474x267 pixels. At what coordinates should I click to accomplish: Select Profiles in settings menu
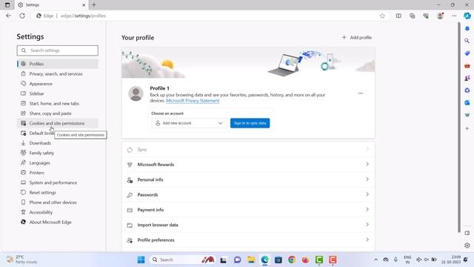click(x=58, y=64)
